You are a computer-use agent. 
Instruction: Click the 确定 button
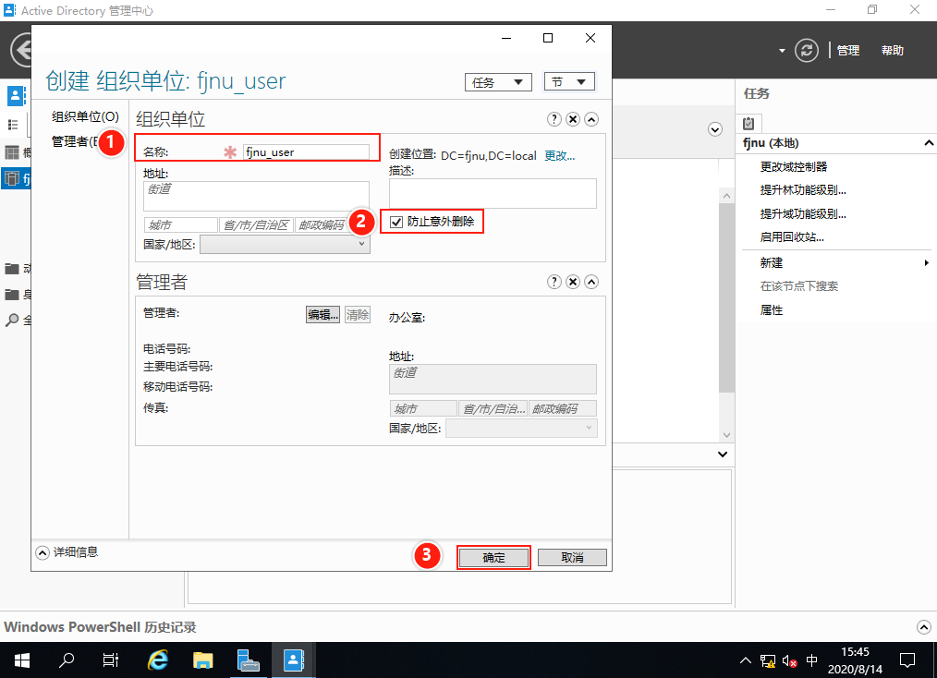coord(493,557)
